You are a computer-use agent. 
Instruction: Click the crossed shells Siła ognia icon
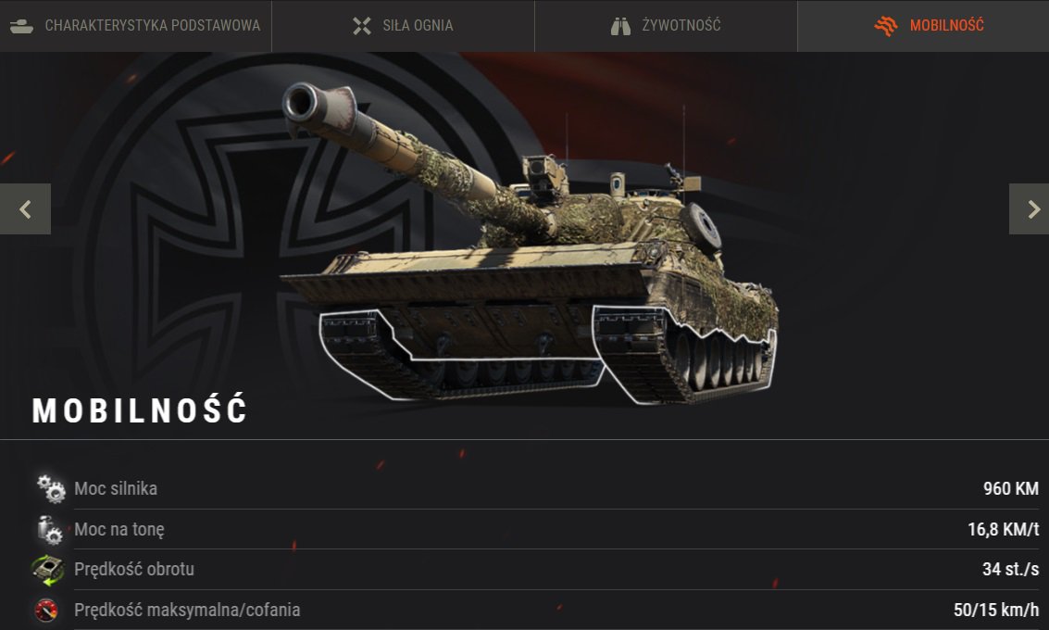362,26
